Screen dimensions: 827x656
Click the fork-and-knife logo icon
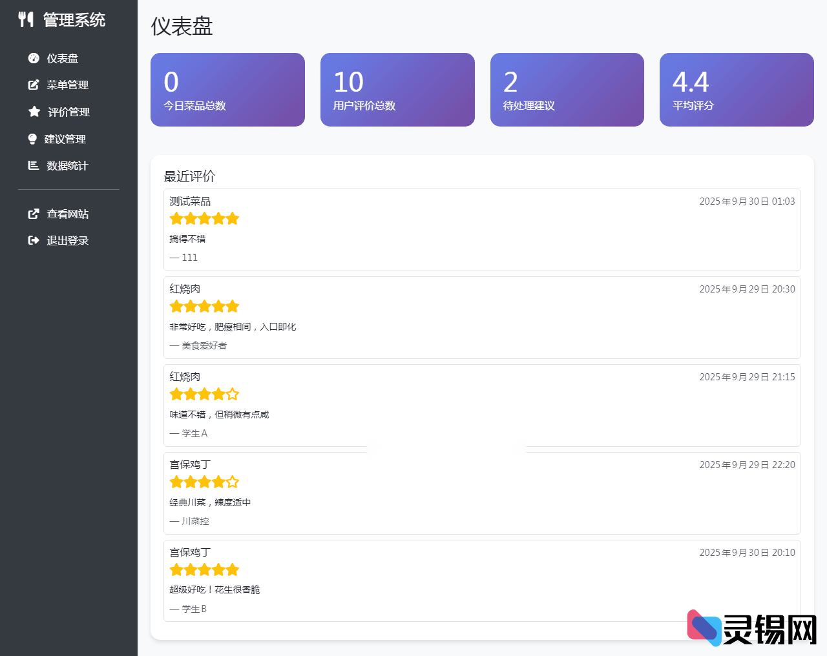[26, 19]
